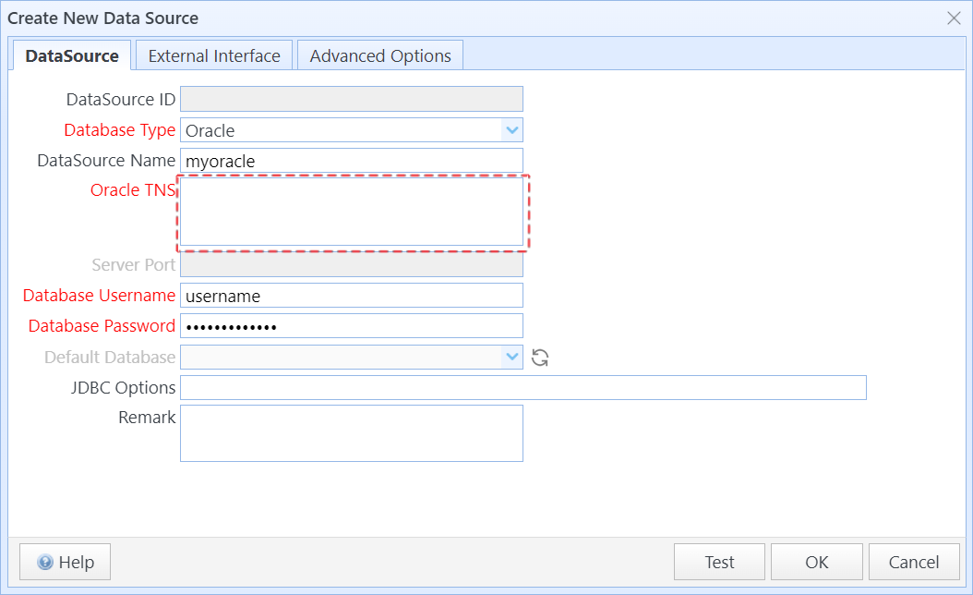973x595 pixels.
Task: Click the DataSource Name field
Action: click(352, 161)
